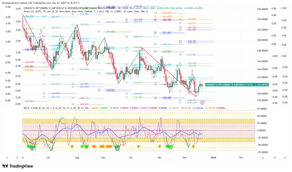Click the C scale badge at bottom right
This screenshot has height=172, width=292.
(285, 157)
